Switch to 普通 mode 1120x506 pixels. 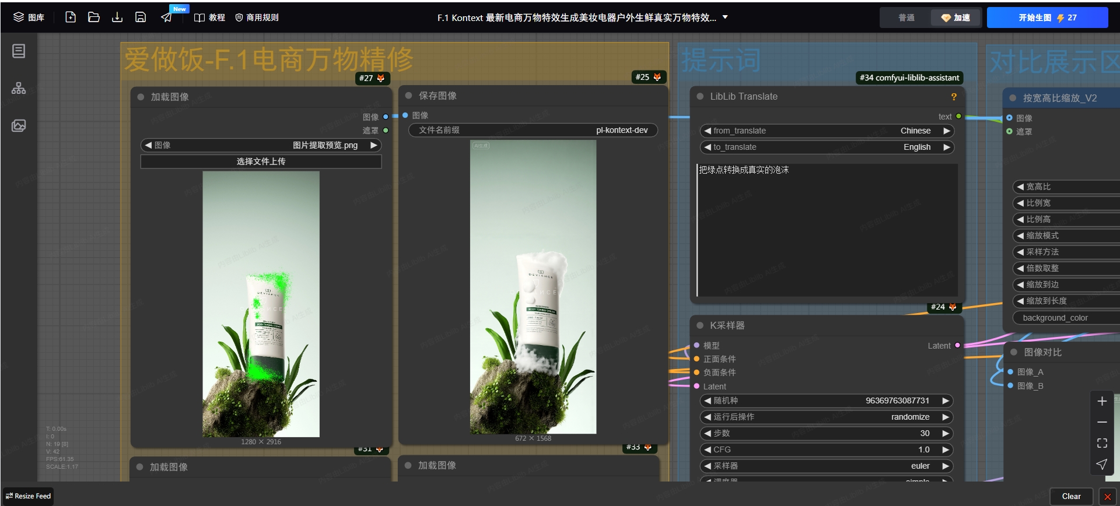click(906, 17)
